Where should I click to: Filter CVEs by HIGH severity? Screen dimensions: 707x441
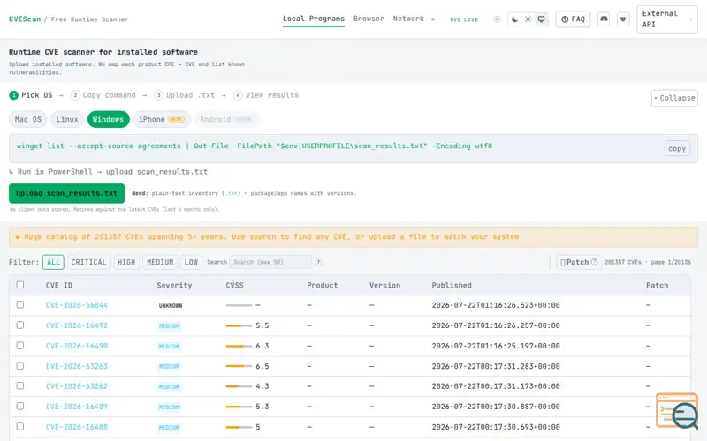pyautogui.click(x=126, y=262)
